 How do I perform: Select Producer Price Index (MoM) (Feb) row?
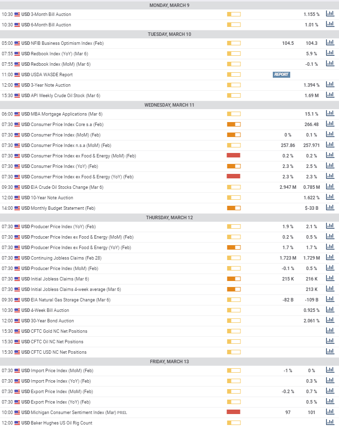66,268
